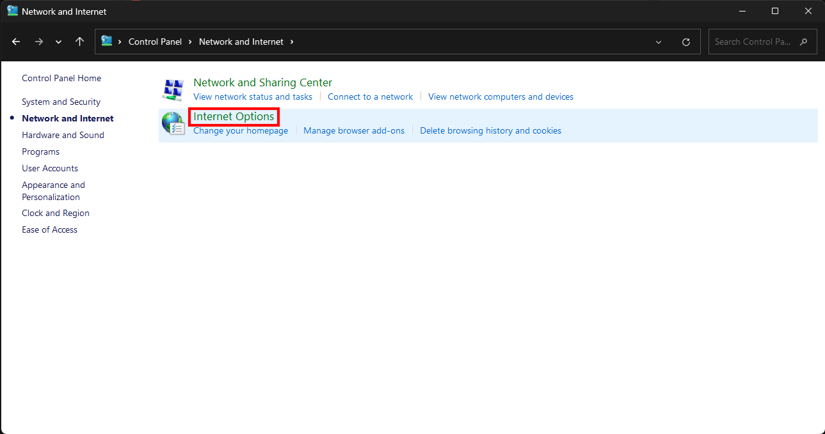Screen dimensions: 825x434
Task: Go back using the back arrow
Action: pos(16,42)
